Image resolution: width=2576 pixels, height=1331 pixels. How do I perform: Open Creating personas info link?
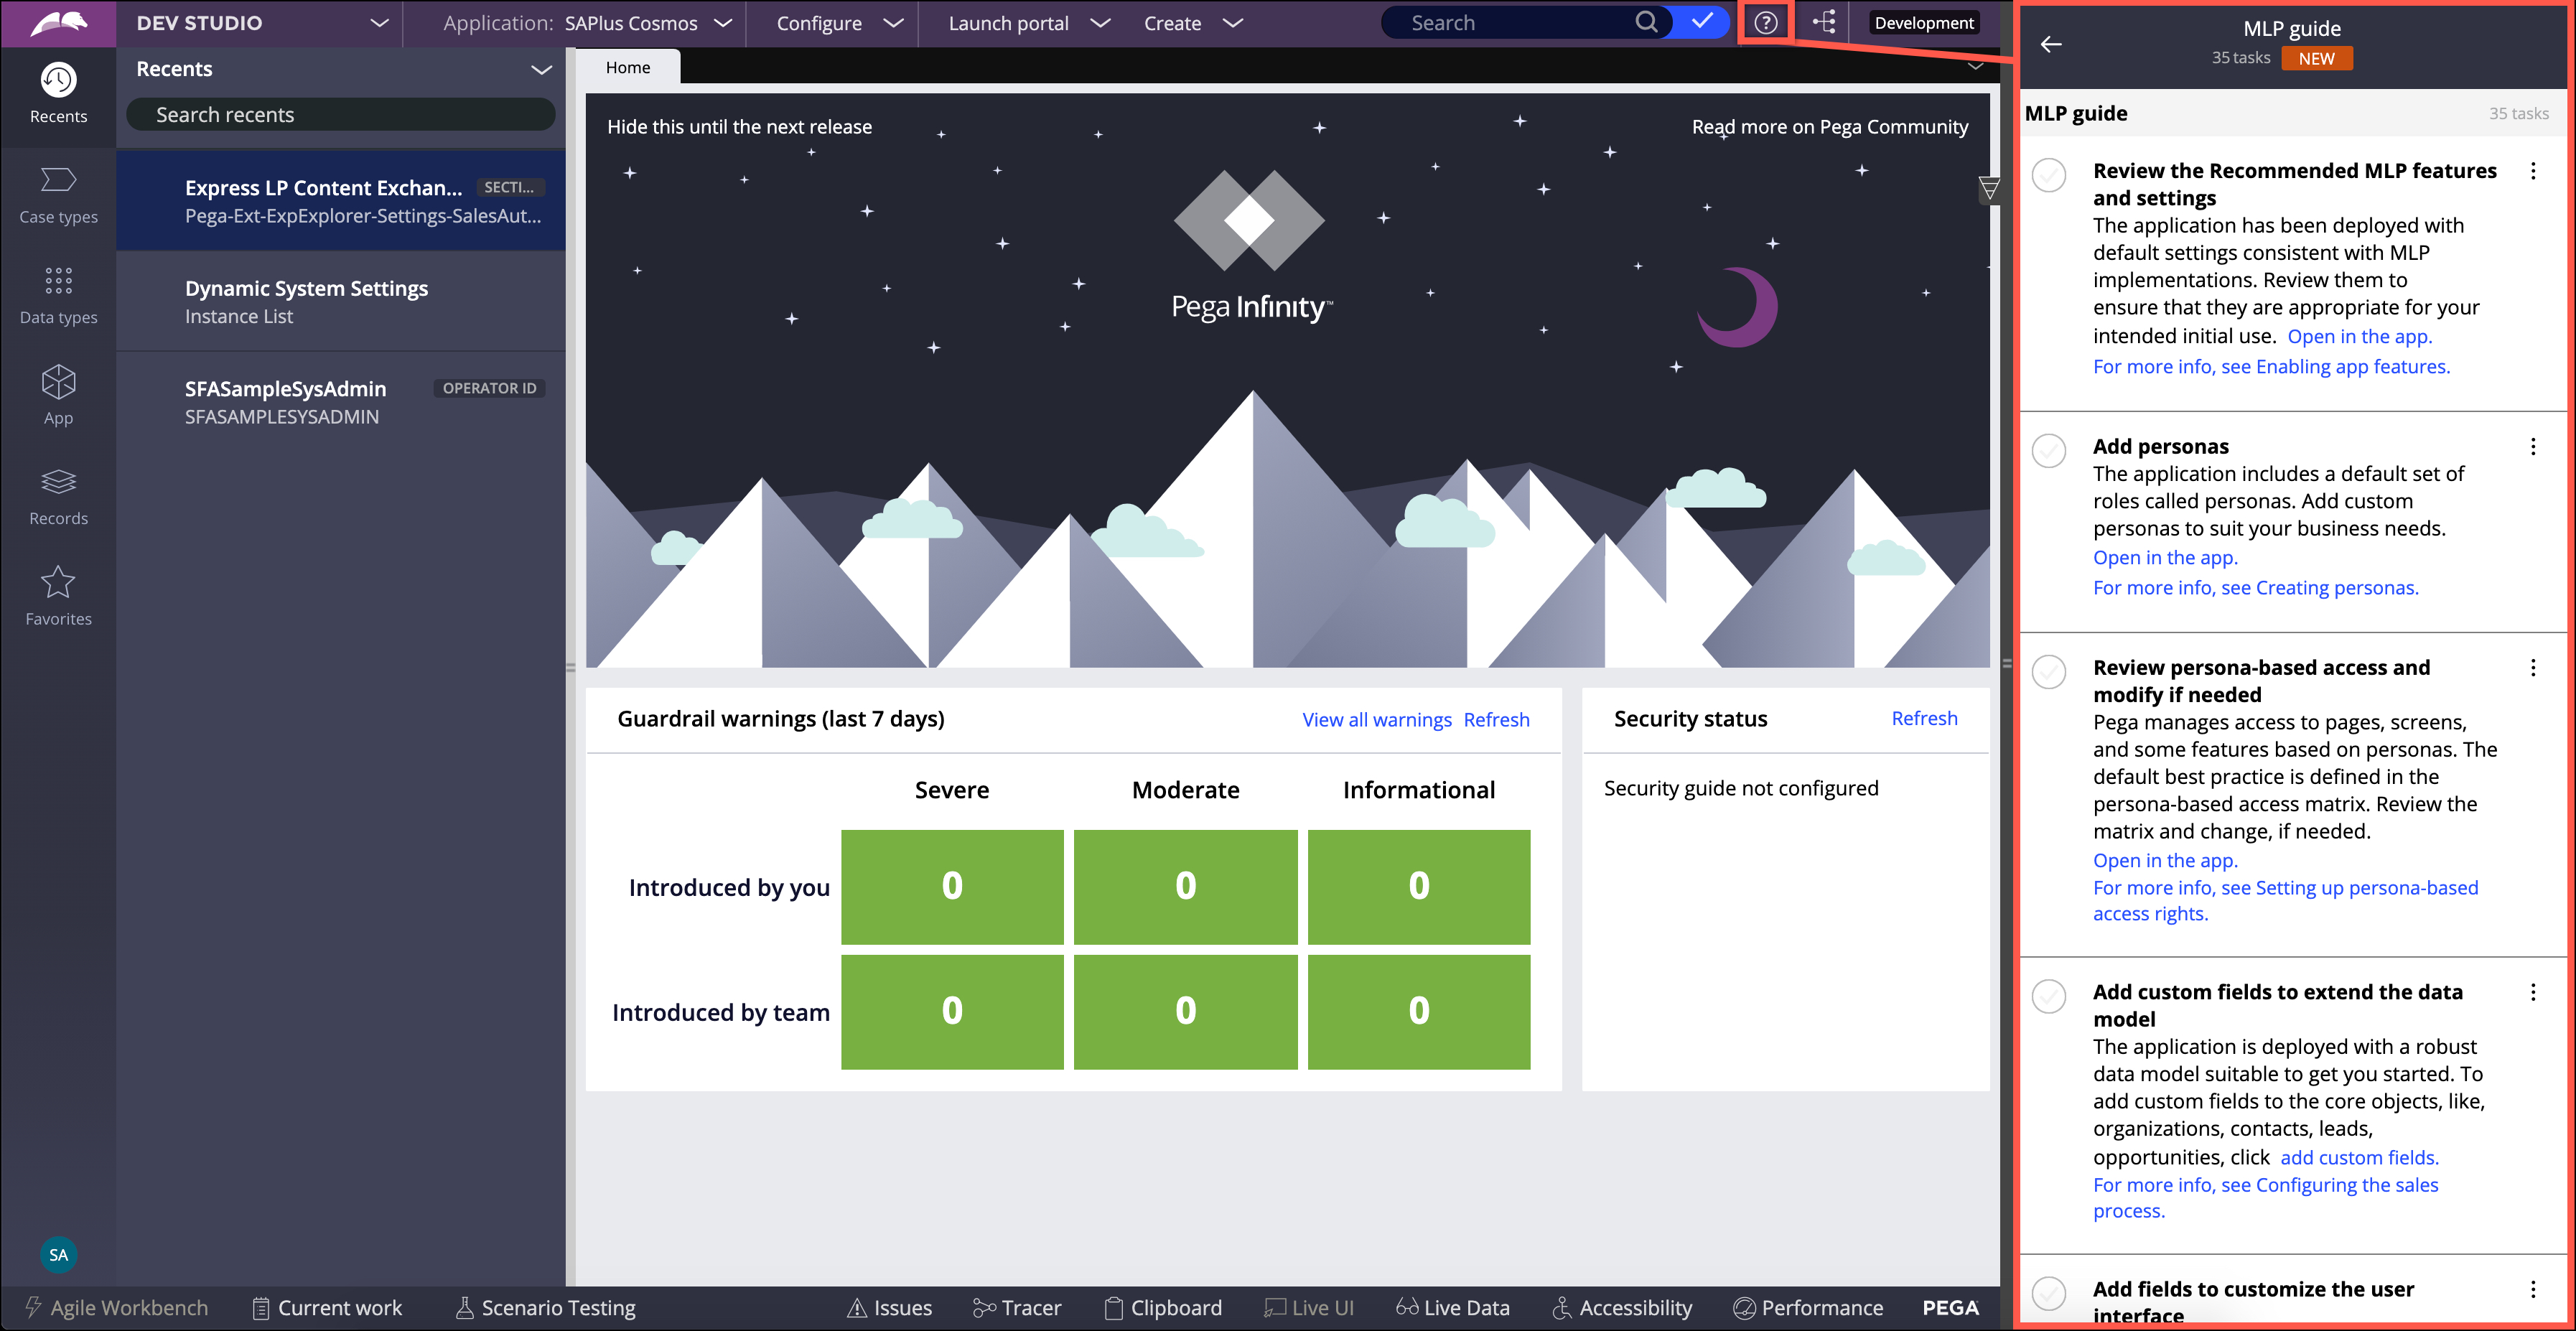coord(2255,587)
